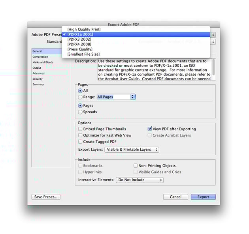
Task: Tick the Bookmarks checkbox
Action: tap(80, 166)
